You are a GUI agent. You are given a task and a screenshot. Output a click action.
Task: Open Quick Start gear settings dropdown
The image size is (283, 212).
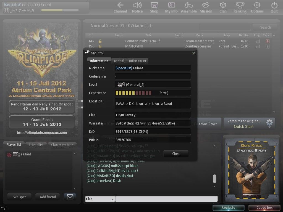coord(269,123)
